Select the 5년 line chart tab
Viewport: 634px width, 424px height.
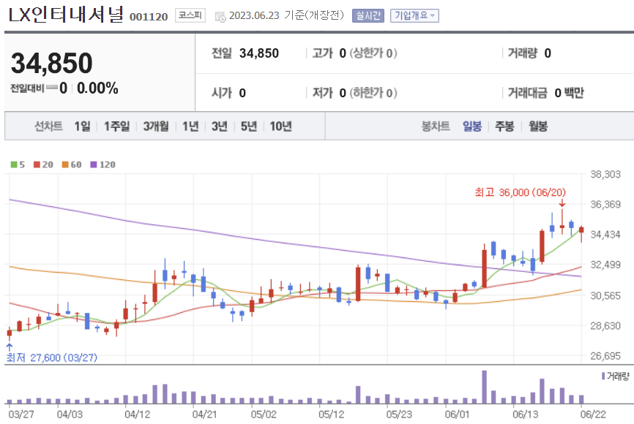coord(249,126)
